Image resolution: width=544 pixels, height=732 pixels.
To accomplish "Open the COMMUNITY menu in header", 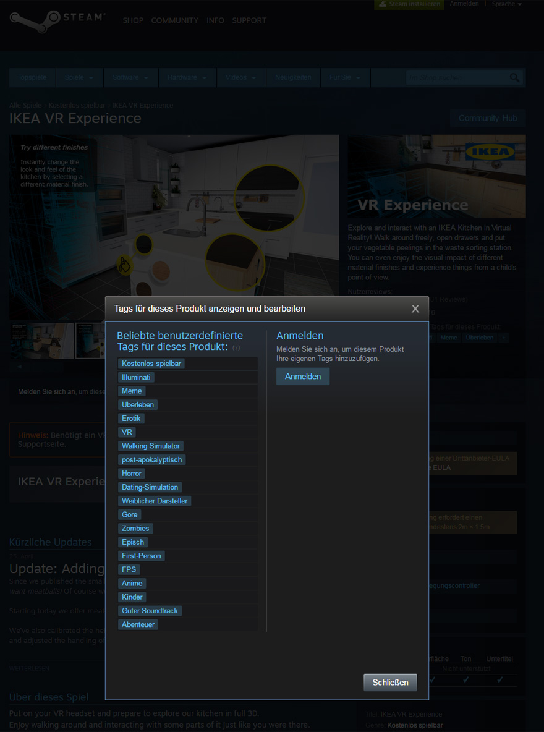I will 175,20.
